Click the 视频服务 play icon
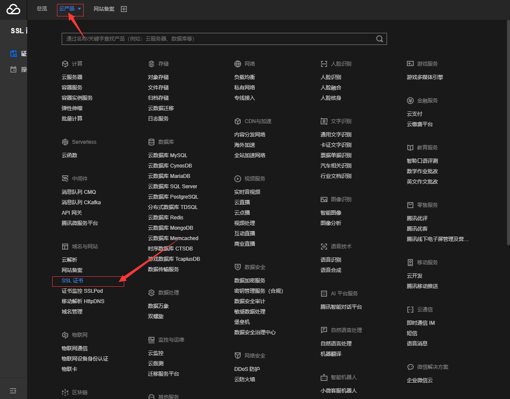Viewport: 510px width, 399px height. 238,179
